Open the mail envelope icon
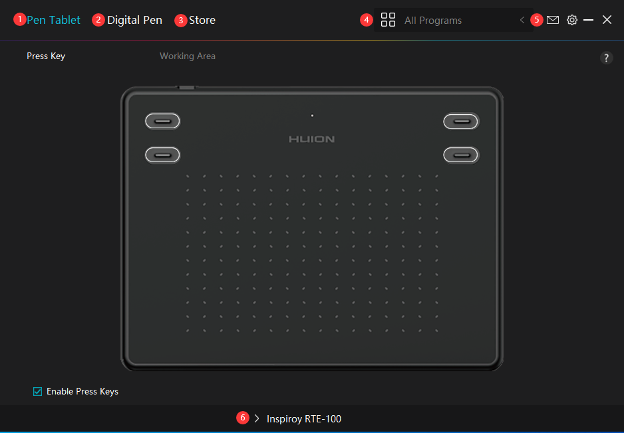624x433 pixels. coord(553,20)
